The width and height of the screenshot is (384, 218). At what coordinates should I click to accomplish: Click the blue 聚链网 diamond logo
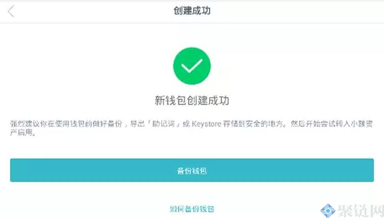[327, 211]
